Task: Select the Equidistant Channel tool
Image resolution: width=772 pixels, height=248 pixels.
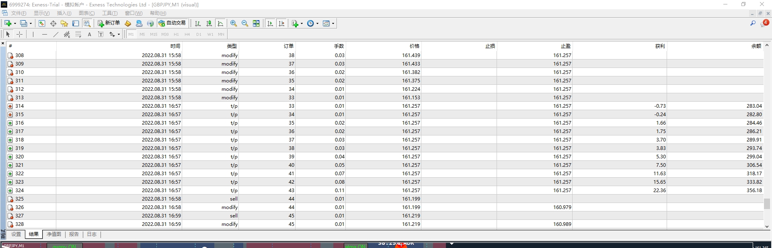Action: point(67,34)
